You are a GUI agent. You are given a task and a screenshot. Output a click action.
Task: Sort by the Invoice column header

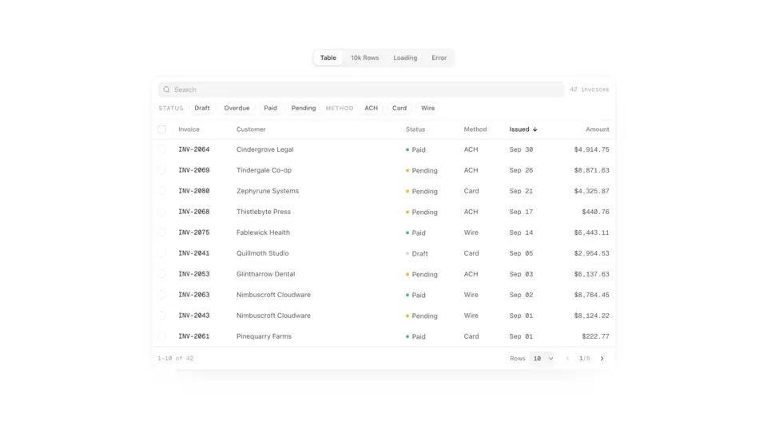(x=189, y=129)
